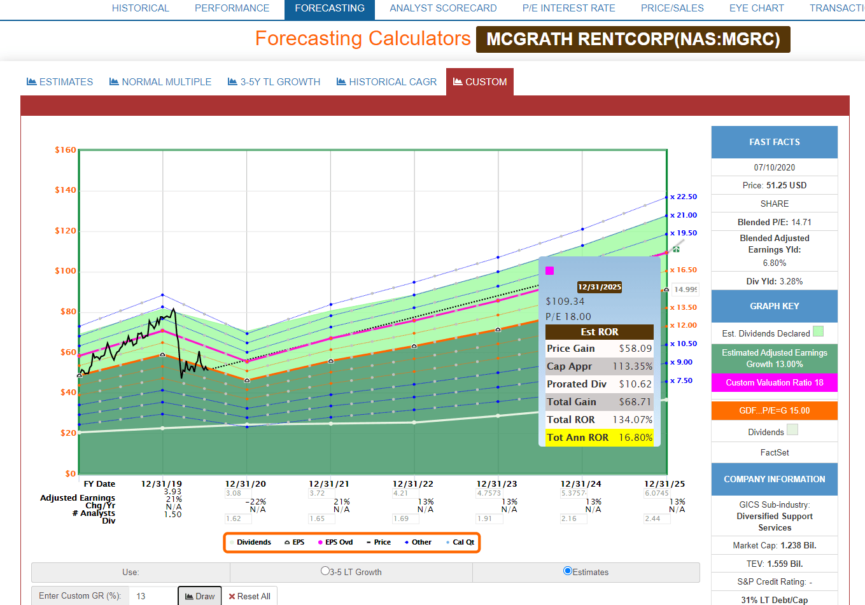Click the Est. Dividends Declared green swatch
This screenshot has width=865, height=605.
[x=818, y=331]
